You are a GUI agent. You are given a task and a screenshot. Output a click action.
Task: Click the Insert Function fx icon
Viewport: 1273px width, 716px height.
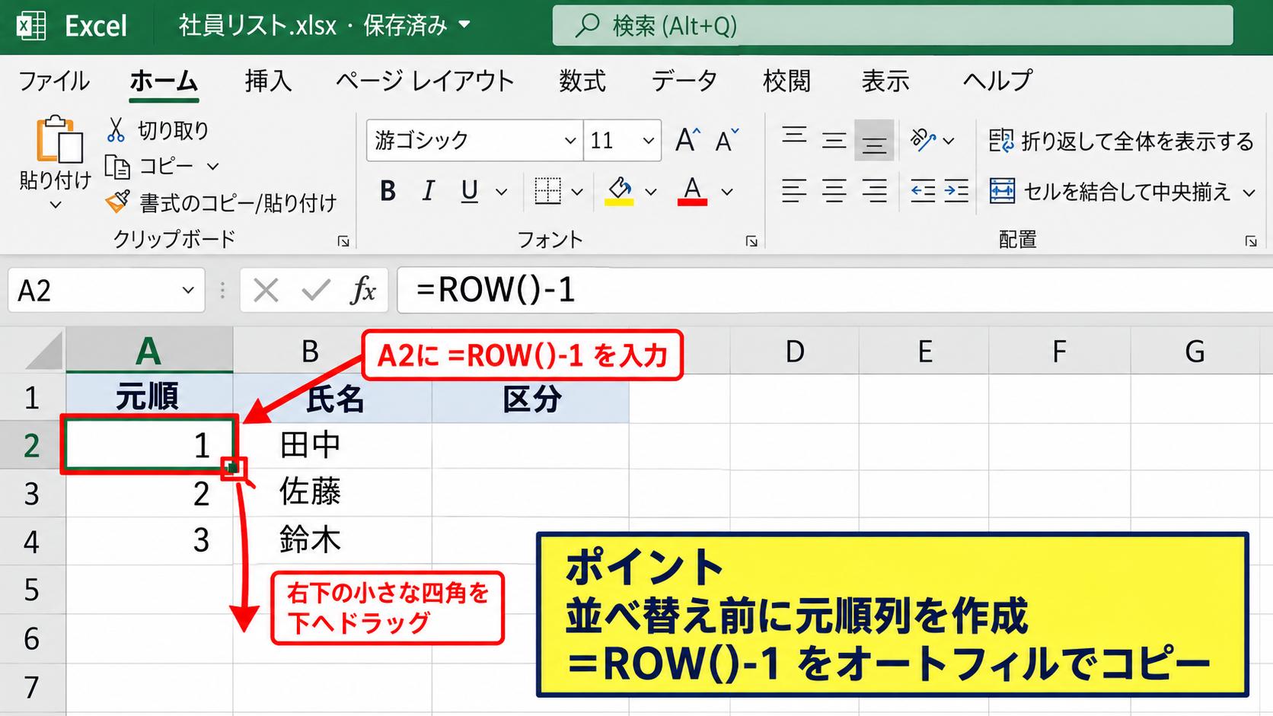[x=363, y=291]
